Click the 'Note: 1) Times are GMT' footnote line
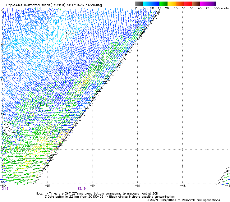This screenshot has height=202, width=230. click(x=97, y=194)
